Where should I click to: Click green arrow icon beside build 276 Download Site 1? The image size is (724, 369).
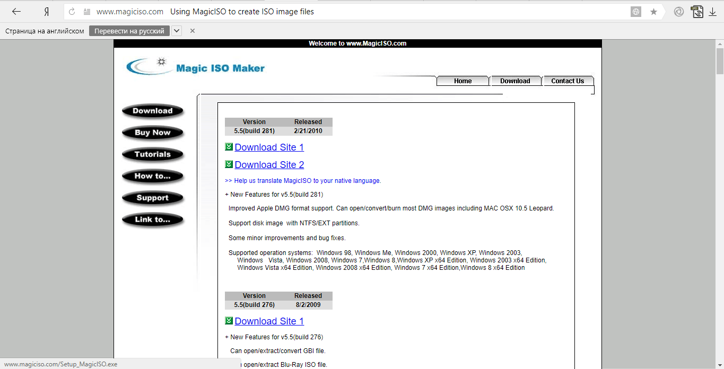pyautogui.click(x=229, y=321)
